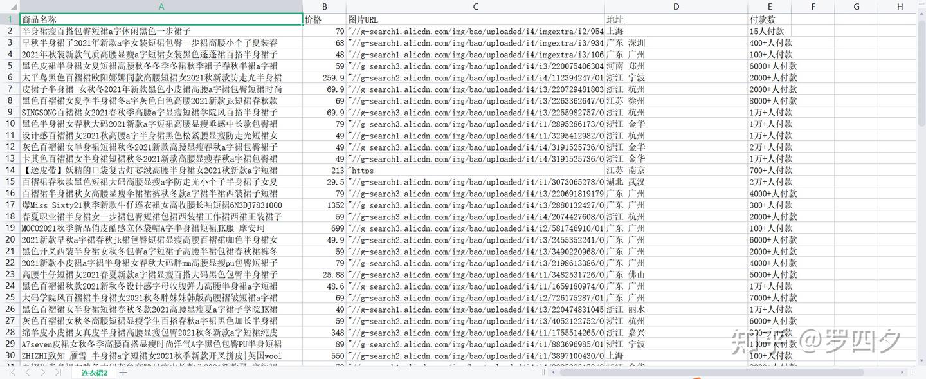
Task: Select column H header
Action: pos(899,6)
